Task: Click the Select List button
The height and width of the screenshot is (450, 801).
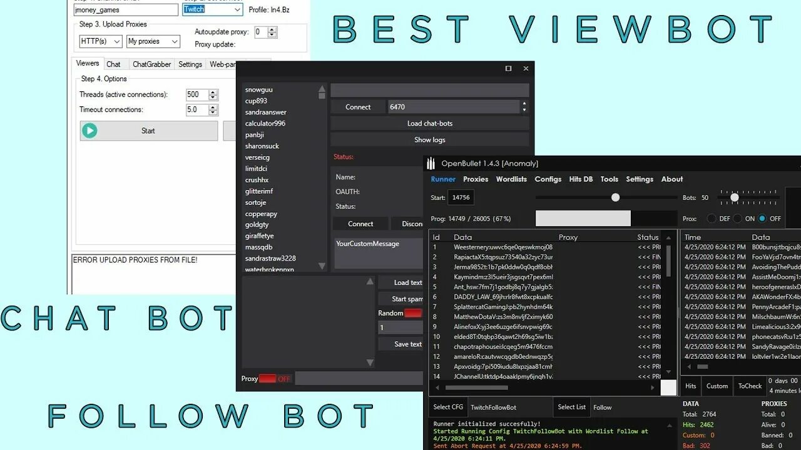Action: (571, 407)
